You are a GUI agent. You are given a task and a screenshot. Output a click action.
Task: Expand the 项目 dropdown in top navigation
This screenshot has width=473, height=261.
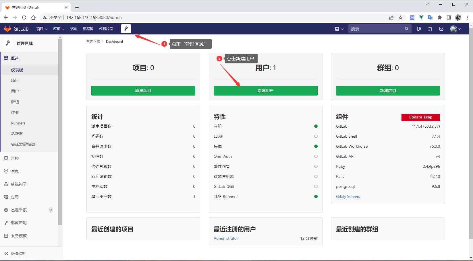pos(42,29)
